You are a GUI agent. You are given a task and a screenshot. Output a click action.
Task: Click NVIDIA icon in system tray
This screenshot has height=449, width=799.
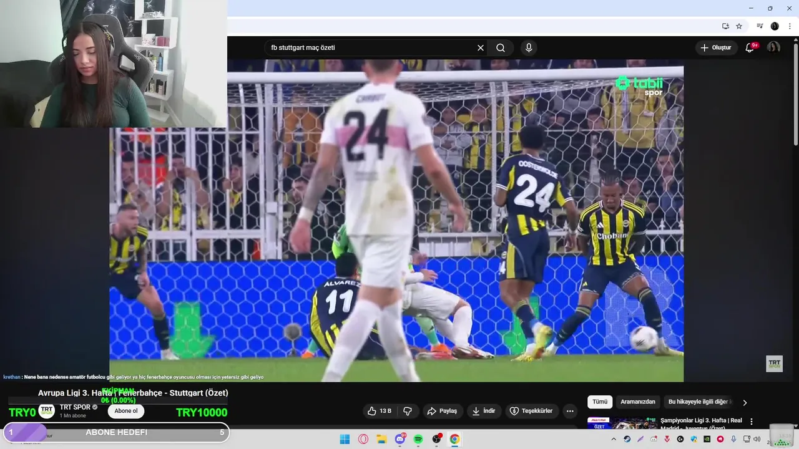coord(707,439)
